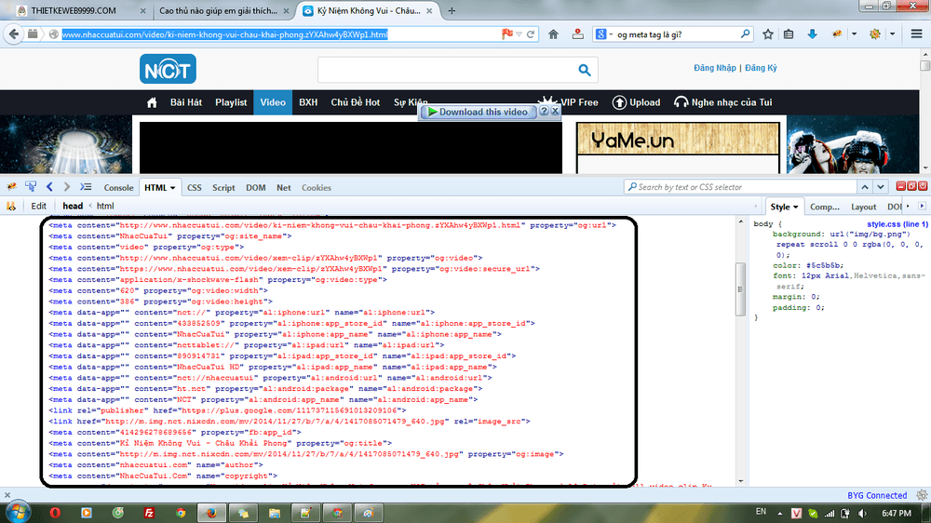
Task: Switch to Firebug Console tab
Action: click(119, 188)
